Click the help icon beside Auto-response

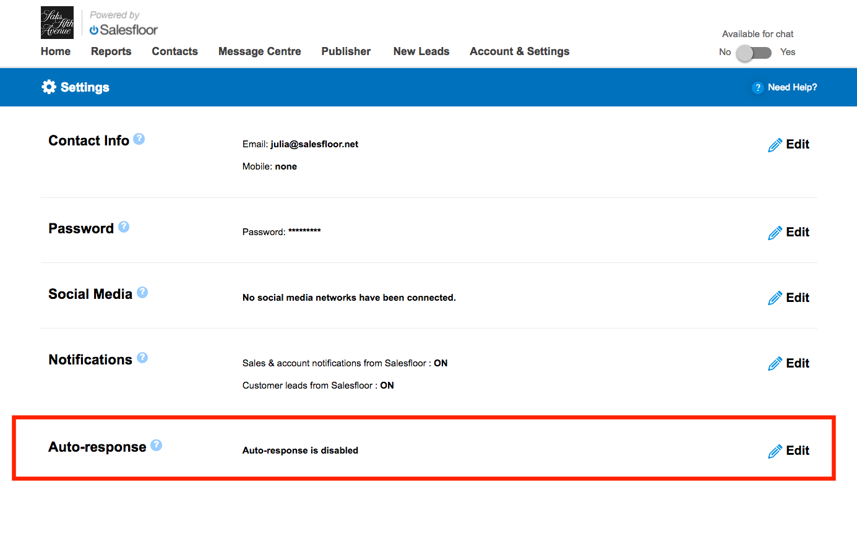157,446
